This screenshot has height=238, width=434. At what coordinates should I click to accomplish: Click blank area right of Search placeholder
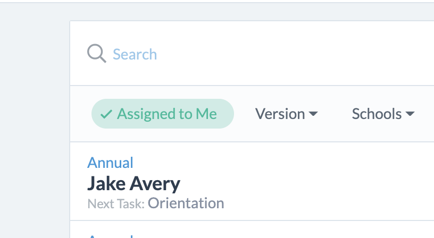[x=293, y=54]
